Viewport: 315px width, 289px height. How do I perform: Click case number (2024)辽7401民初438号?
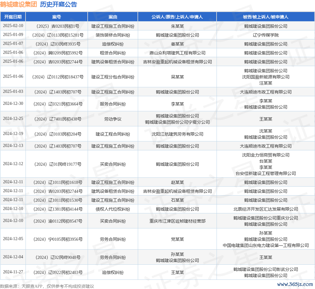(x=58, y=119)
